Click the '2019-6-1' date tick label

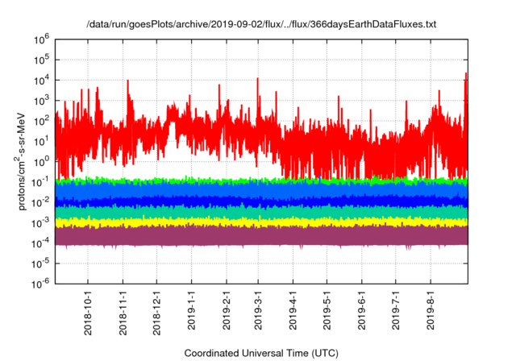[x=362, y=310]
